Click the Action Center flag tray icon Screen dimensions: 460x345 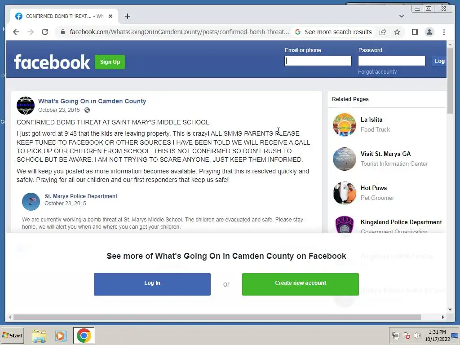[x=406, y=336]
